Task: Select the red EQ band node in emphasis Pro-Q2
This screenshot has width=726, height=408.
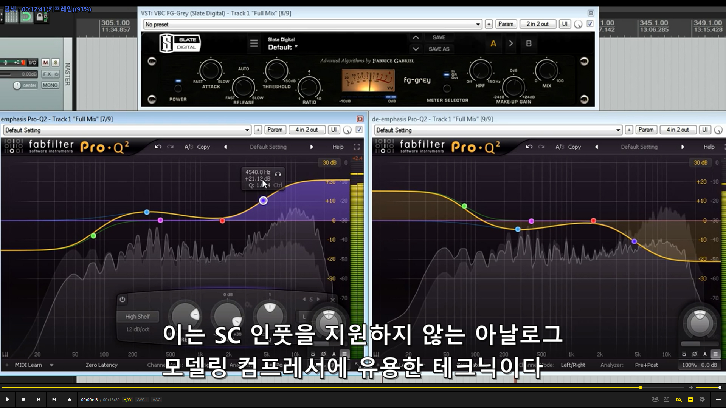Action: [x=222, y=221]
